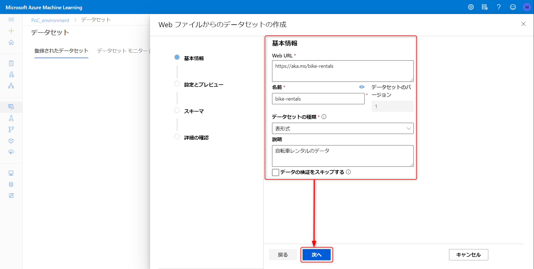Open Experiments flask icon in sidebar
Viewport: 534px width, 269px height.
11,118
